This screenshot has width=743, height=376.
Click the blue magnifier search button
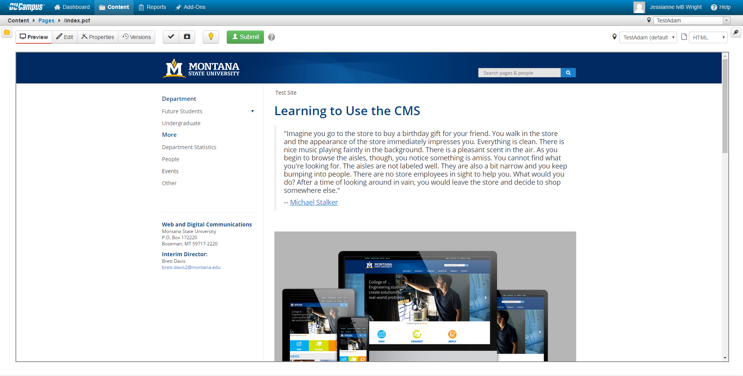click(568, 73)
